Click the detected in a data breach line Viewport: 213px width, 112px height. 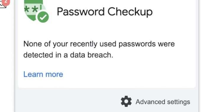point(68,55)
